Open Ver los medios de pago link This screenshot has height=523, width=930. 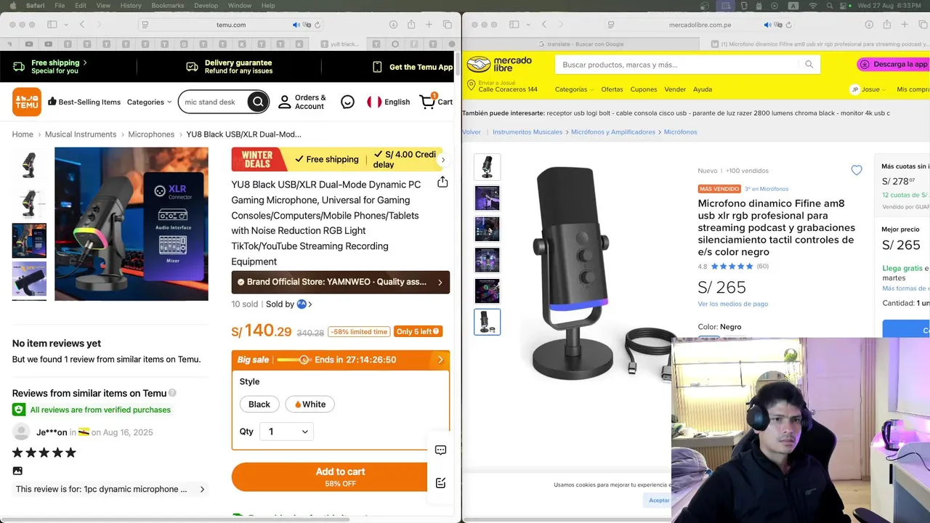pyautogui.click(x=732, y=304)
